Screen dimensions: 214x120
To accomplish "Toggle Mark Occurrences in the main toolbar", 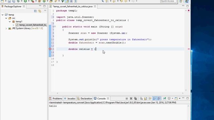I will click(67, 1).
